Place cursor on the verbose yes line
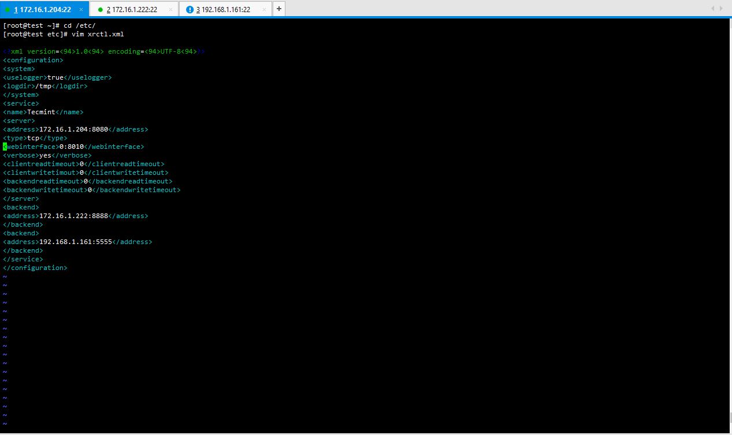Screen dimensions: 732x435 (x=45, y=155)
